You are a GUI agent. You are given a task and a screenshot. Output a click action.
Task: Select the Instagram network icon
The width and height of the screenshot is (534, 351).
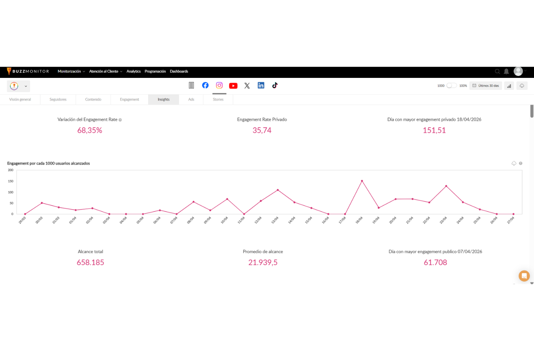click(219, 86)
